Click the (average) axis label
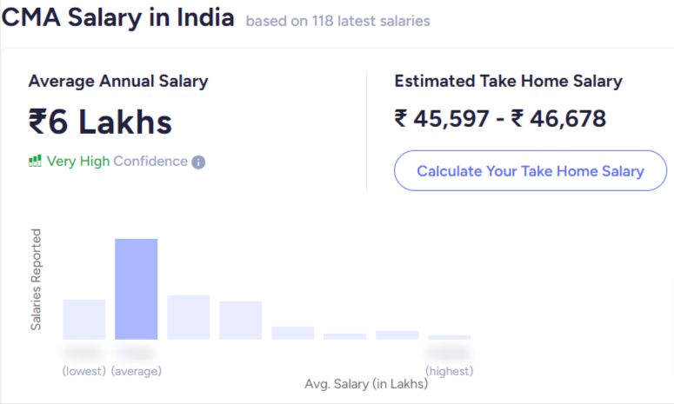The image size is (674, 404). coord(137,371)
